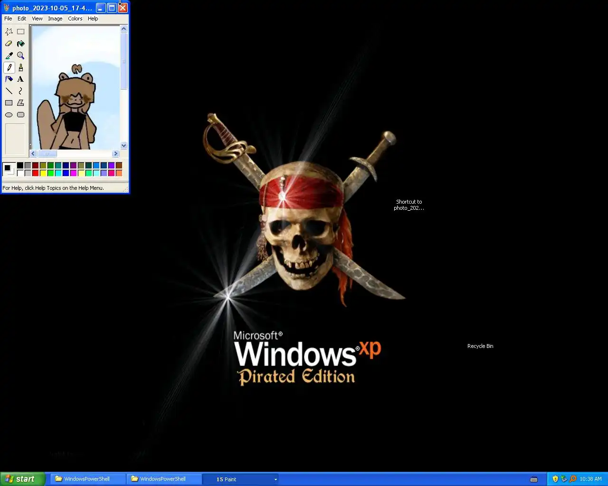Pick the brown color swatch

pyautogui.click(x=119, y=165)
